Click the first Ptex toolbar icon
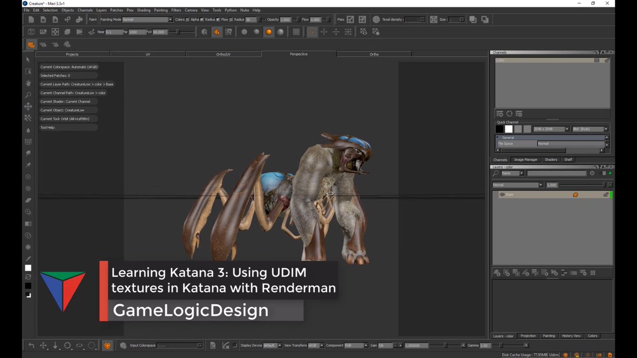The width and height of the screenshot is (637, 358). 350,20
